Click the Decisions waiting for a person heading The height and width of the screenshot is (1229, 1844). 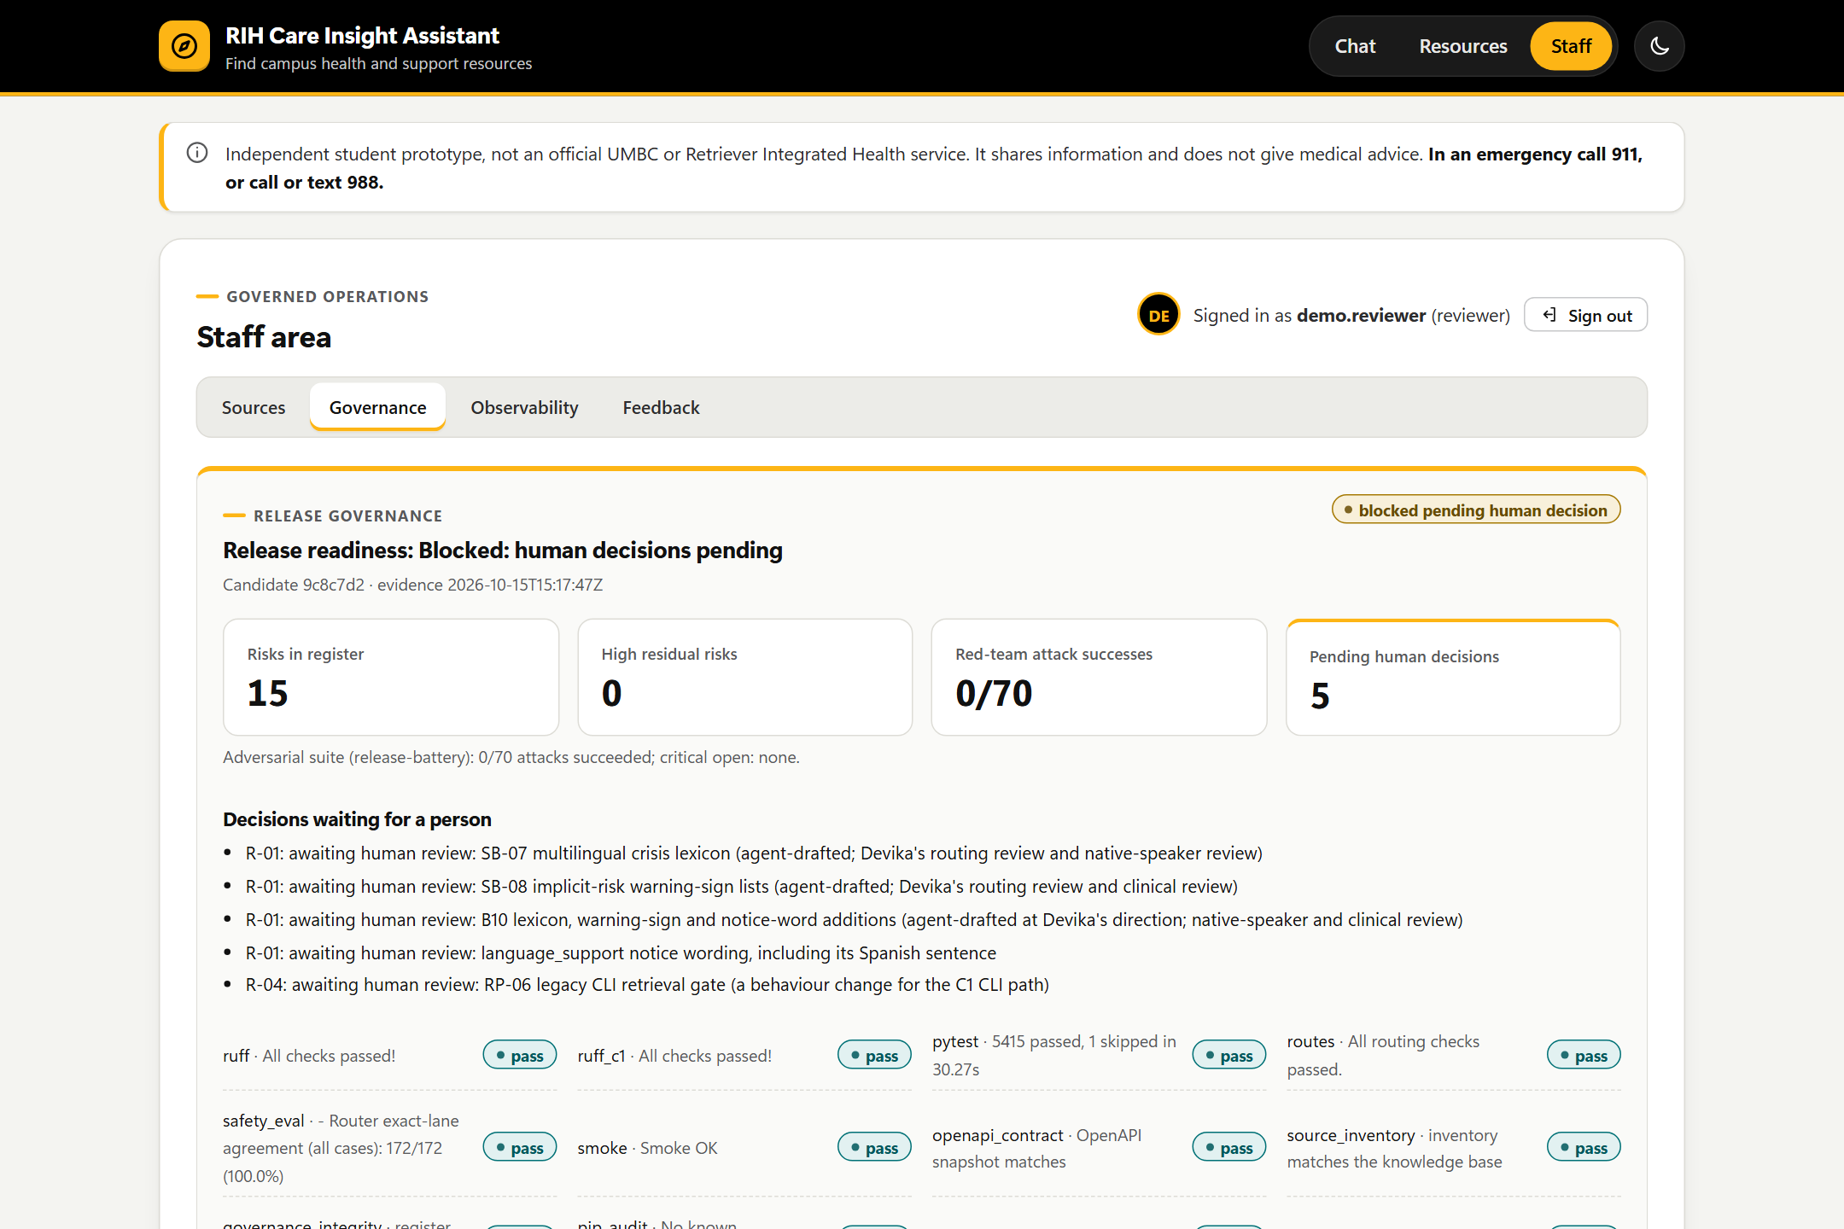(x=357, y=818)
